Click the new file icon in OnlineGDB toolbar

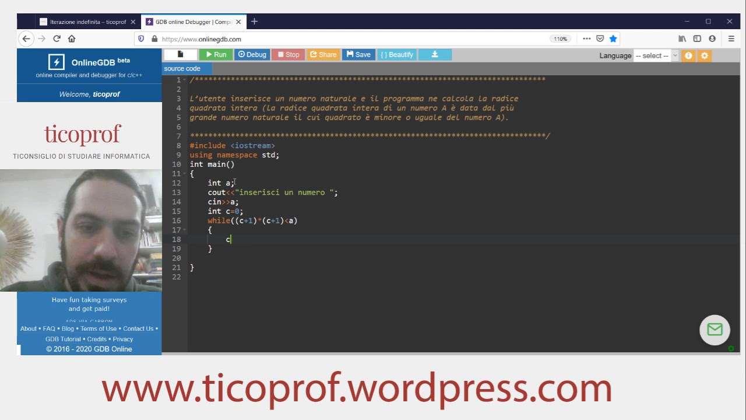point(180,54)
